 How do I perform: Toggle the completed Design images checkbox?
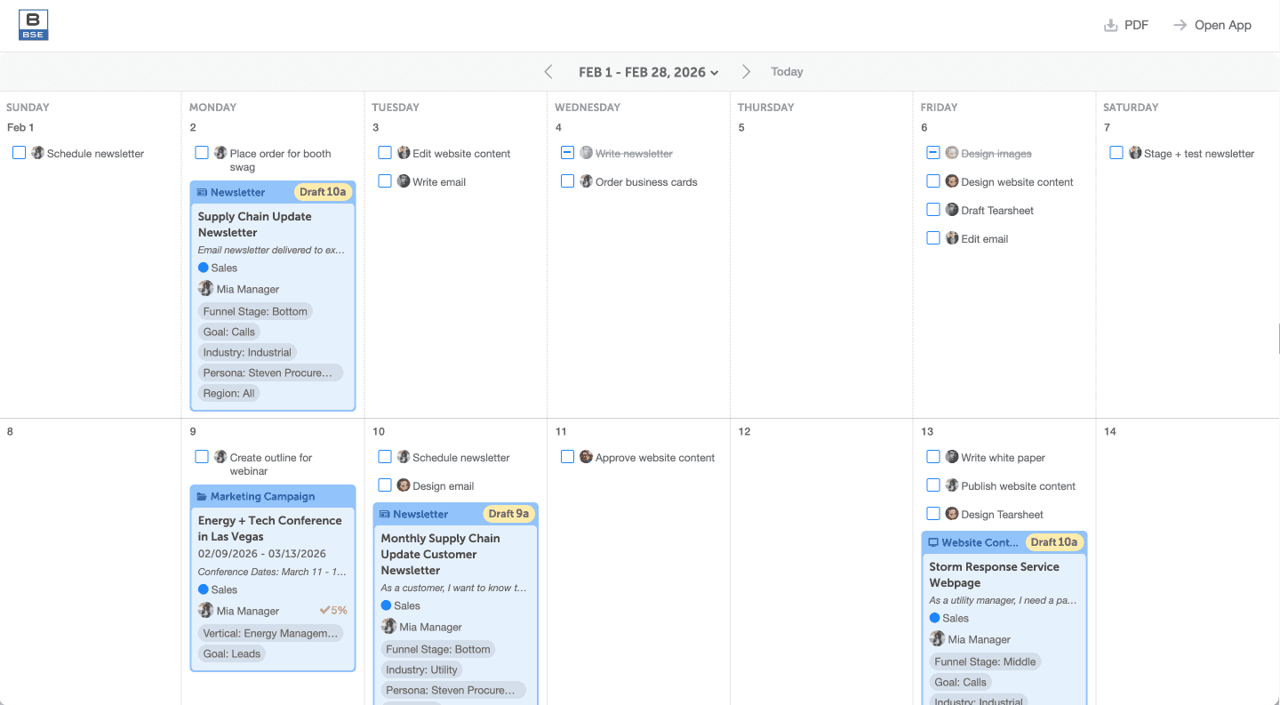pyautogui.click(x=933, y=153)
